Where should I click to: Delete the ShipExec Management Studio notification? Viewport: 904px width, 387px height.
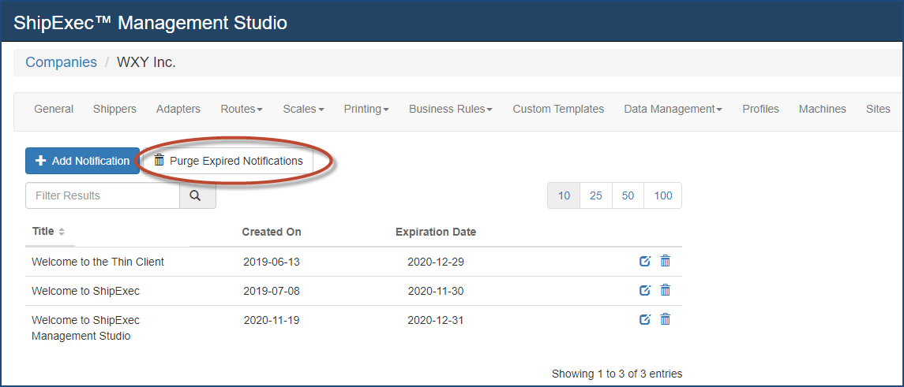665,319
